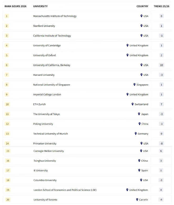Viewport: 174px width, 205px height.
Task: Click the location pin next to Germany
Action: pos(136,134)
